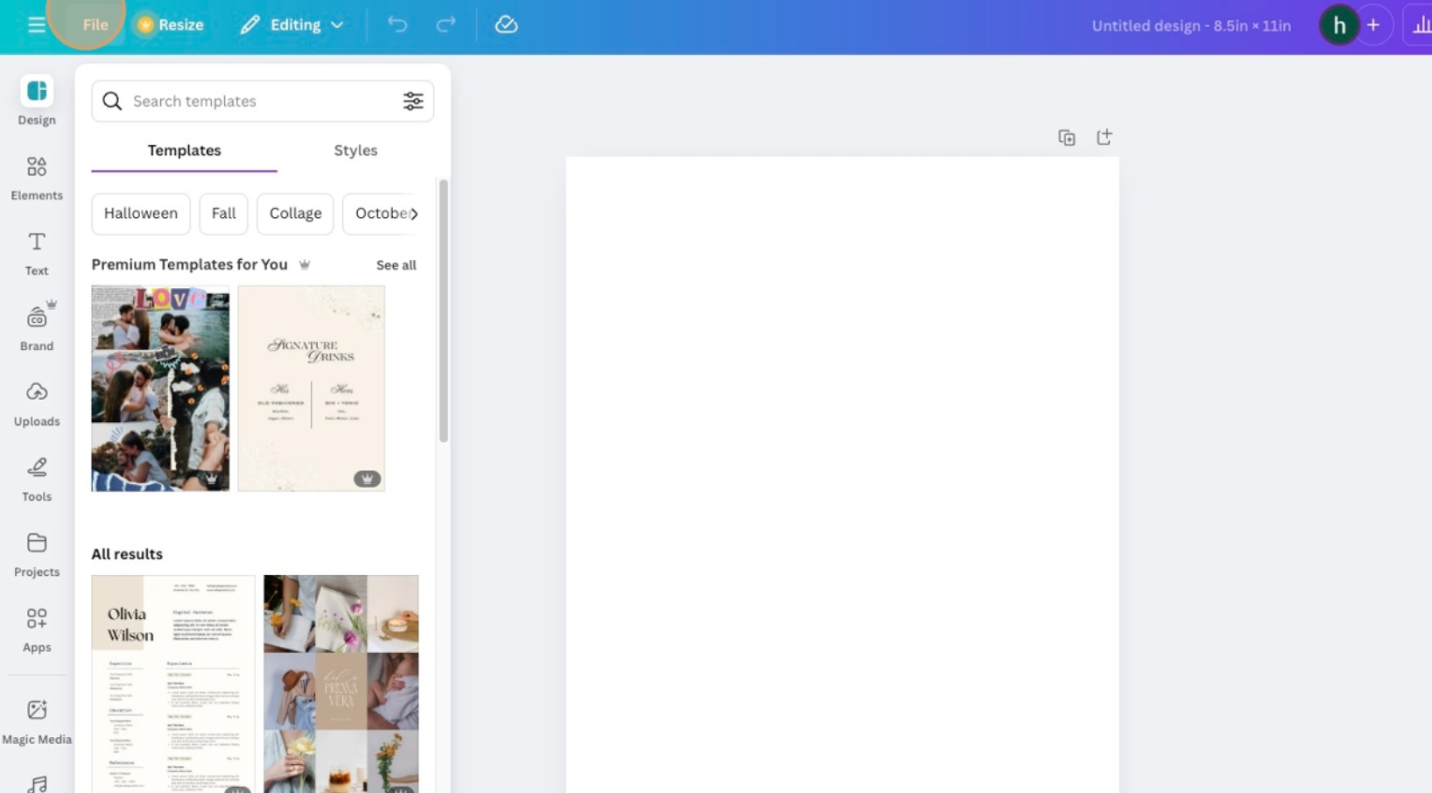Open the account menu from the avatar
This screenshot has width=1432, height=793.
coord(1338,25)
